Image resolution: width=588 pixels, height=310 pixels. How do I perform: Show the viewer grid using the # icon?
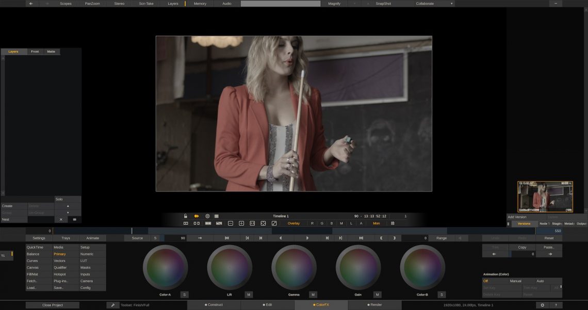[x=392, y=223]
